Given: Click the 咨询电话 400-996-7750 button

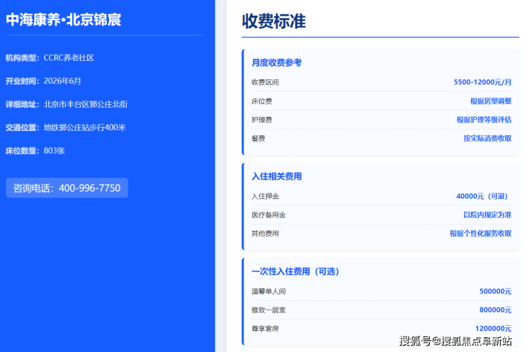Looking at the screenshot, I should [x=67, y=188].
